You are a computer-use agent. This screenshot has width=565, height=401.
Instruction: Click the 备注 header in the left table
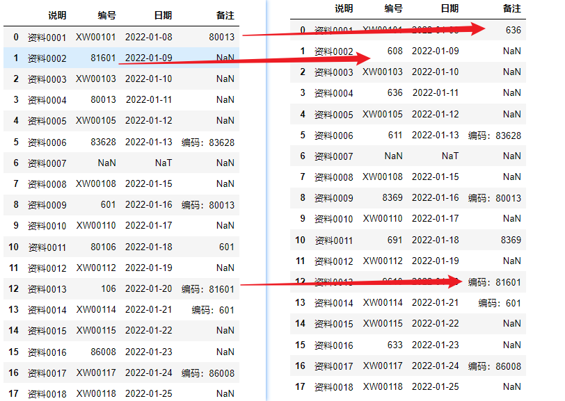[225, 15]
